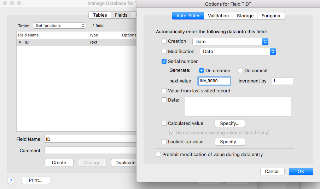Click the increment by field
320x189 pixels.
pos(283,81)
